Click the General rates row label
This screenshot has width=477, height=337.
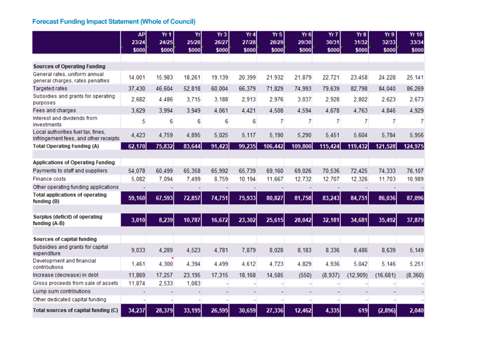click(x=71, y=77)
